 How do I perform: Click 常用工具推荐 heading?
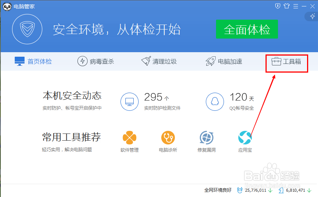coord(71,137)
